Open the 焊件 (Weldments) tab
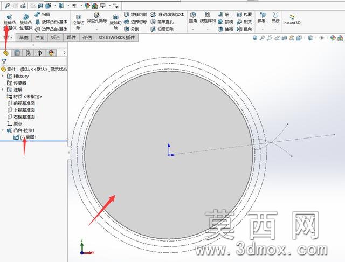Viewport: 345px width, 262px height. pos(71,38)
